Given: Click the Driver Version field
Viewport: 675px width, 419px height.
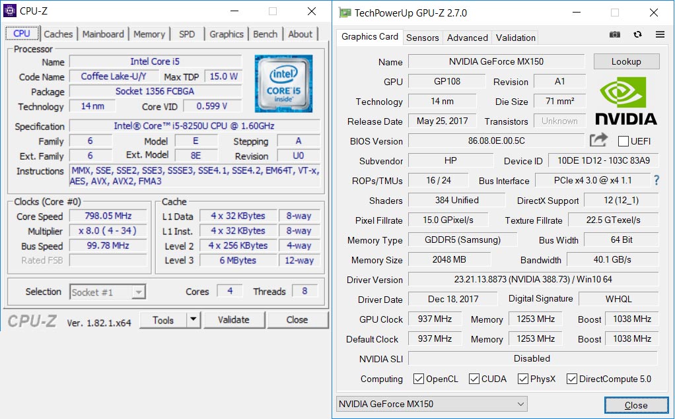Looking at the screenshot, I should tap(533, 279).
